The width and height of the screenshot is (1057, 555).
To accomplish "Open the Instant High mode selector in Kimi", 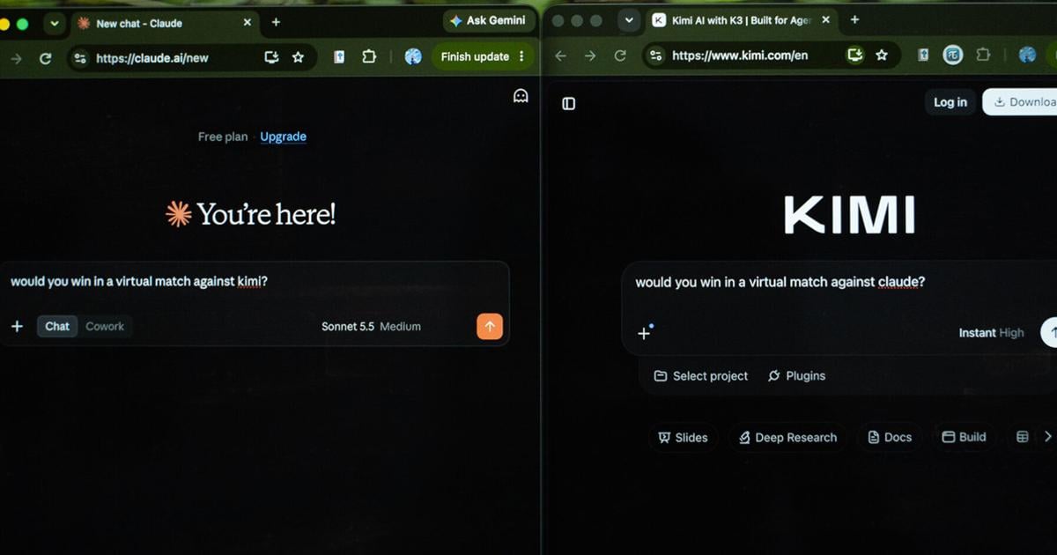I will (x=992, y=333).
